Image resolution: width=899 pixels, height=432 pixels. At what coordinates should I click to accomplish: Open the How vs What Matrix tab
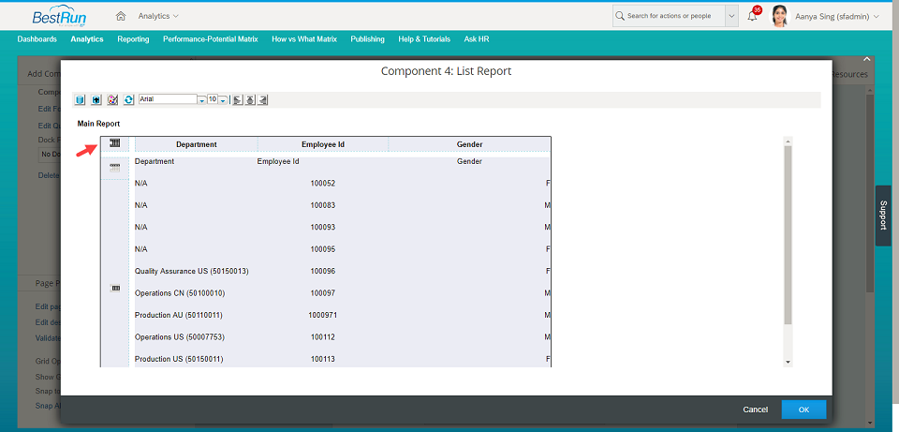[304, 39]
